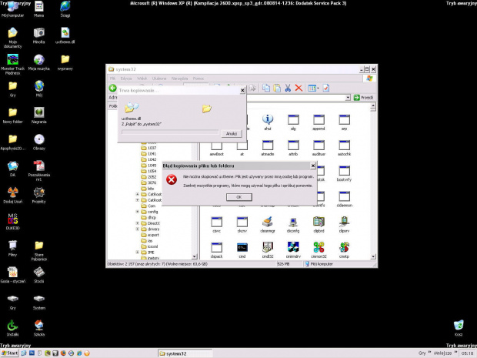Select the DUKE3D desktop icon

[x=12, y=221]
